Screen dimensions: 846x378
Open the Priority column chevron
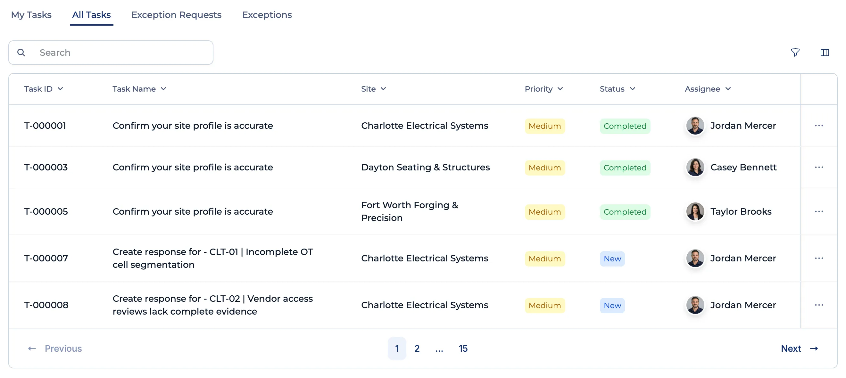point(560,89)
